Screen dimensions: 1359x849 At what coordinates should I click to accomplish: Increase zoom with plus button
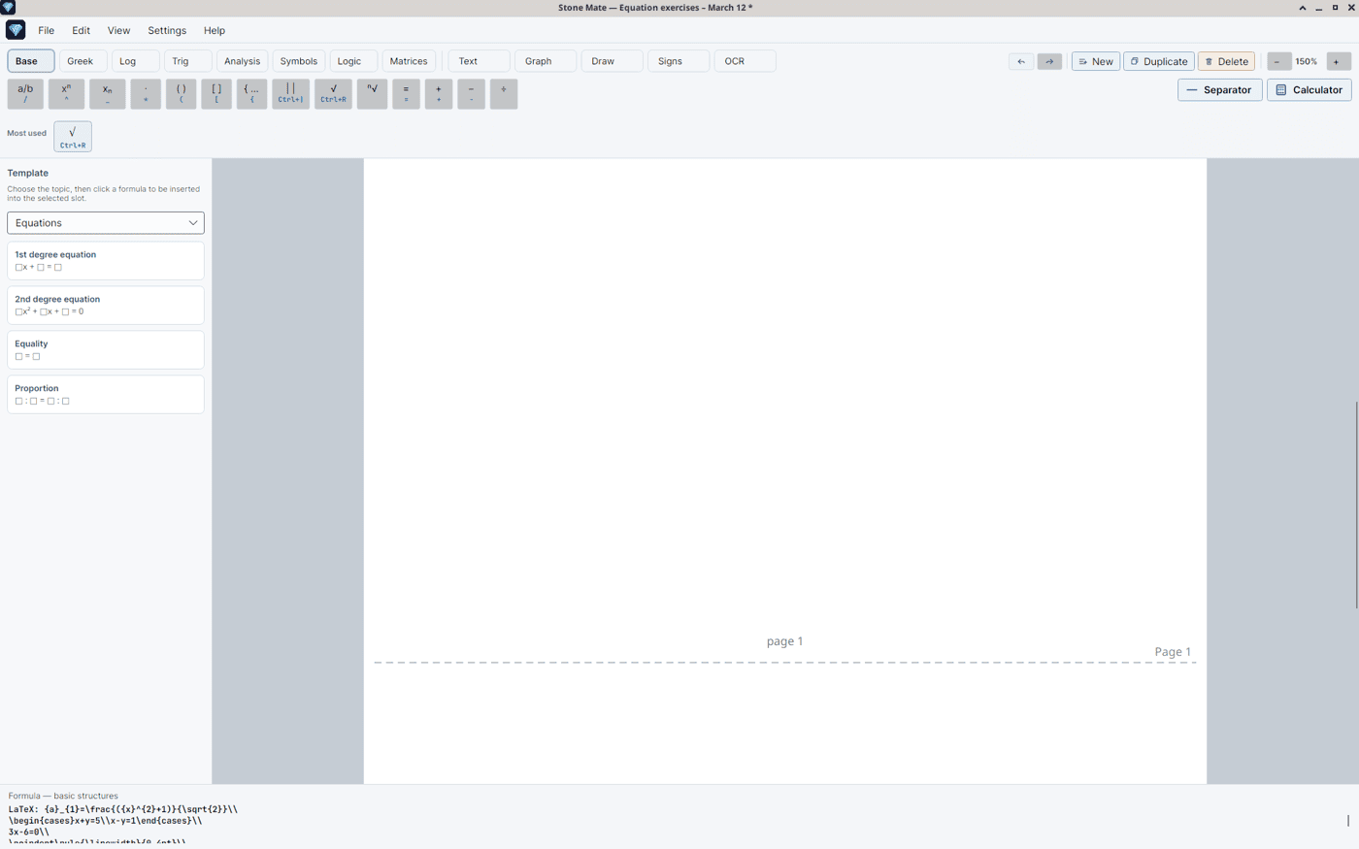coord(1338,61)
